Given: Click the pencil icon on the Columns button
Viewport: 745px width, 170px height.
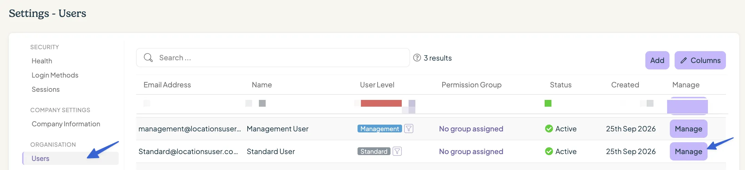Looking at the screenshot, I should (683, 60).
